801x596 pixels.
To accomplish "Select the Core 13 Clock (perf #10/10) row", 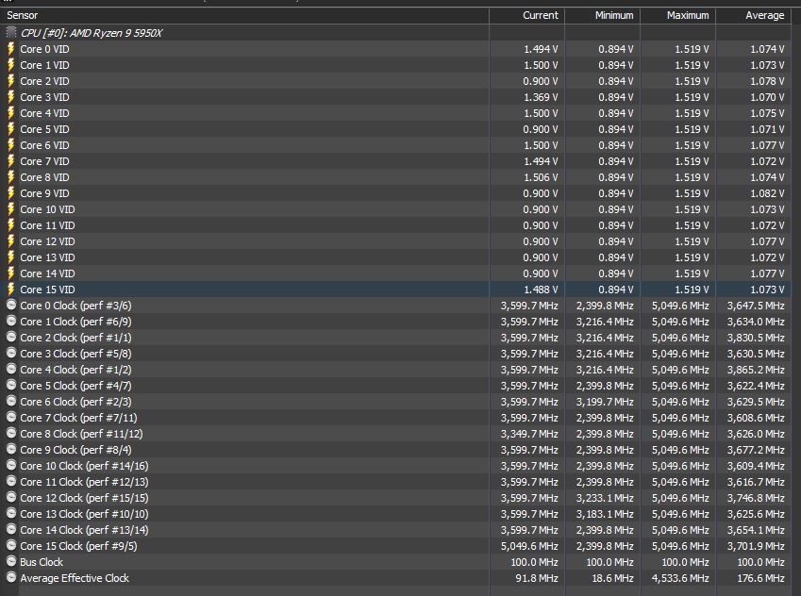I will (x=395, y=514).
